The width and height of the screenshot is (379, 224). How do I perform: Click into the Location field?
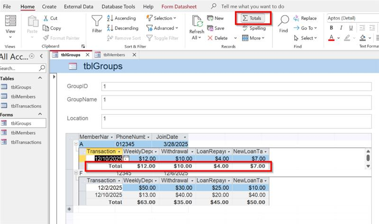(x=236, y=121)
